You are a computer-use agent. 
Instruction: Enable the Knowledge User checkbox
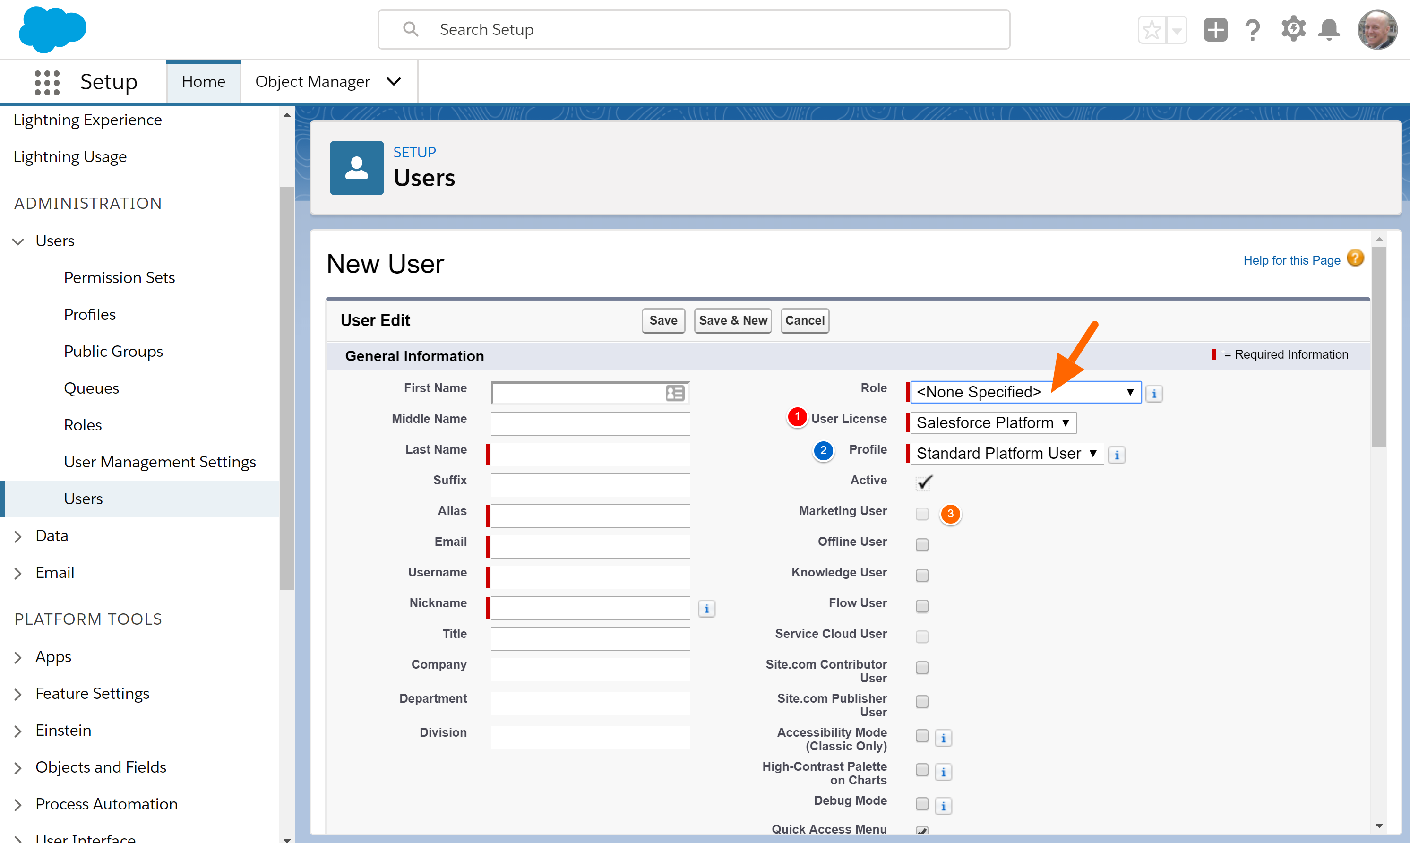[x=922, y=576]
